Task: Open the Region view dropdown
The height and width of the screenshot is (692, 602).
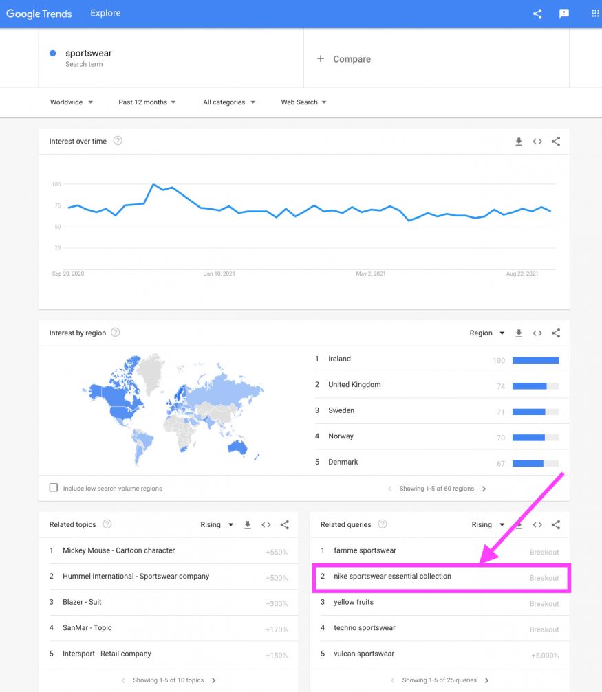Action: [486, 333]
